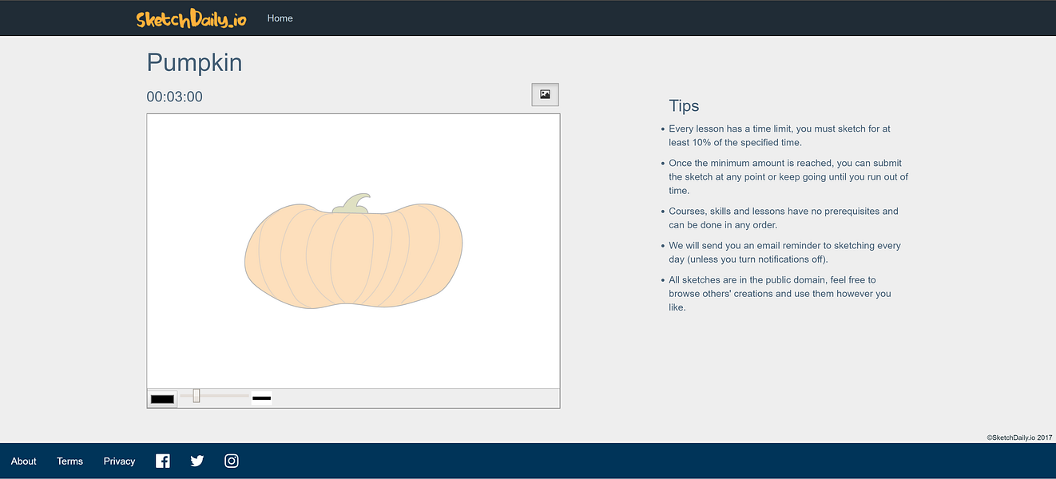This screenshot has width=1056, height=479.
Task: Click the Pumpkin lesson title
Action: [x=194, y=62]
